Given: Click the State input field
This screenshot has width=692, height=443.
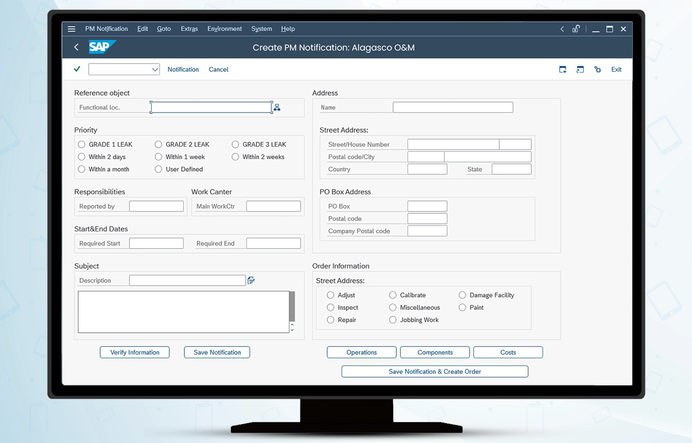Looking at the screenshot, I should [512, 169].
